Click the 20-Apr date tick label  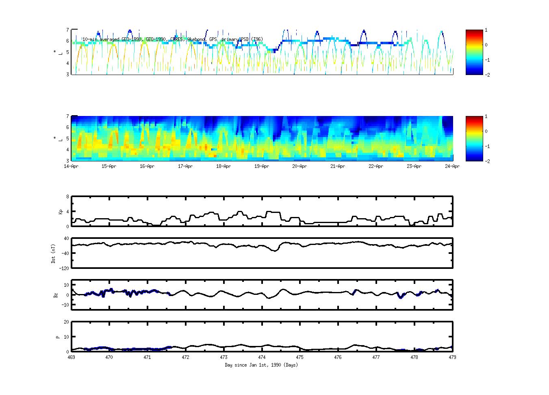click(299, 166)
